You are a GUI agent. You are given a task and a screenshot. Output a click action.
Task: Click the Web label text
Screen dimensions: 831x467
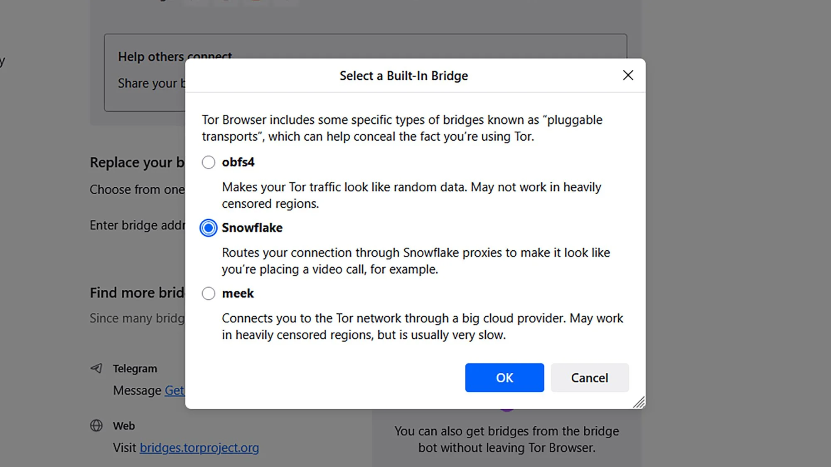(123, 425)
